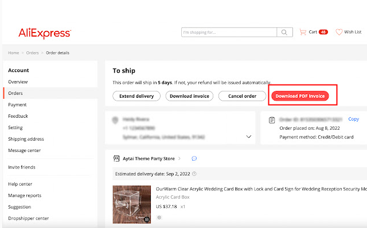Viewport: 367px width, 228px height.
Task: Click the Cart text label
Action: pyautogui.click(x=313, y=32)
